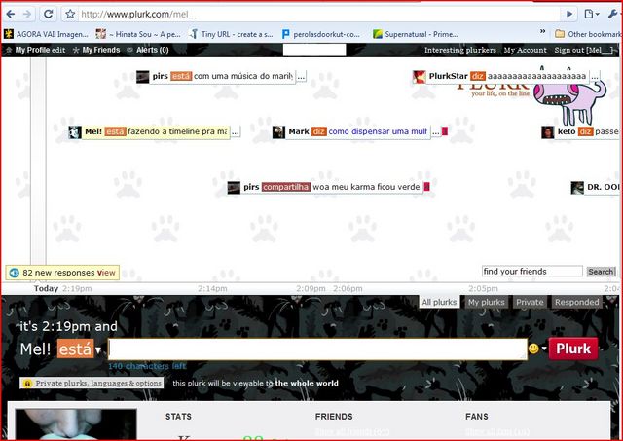Select My plurks tab
This screenshot has width=623, height=441.
tap(486, 303)
